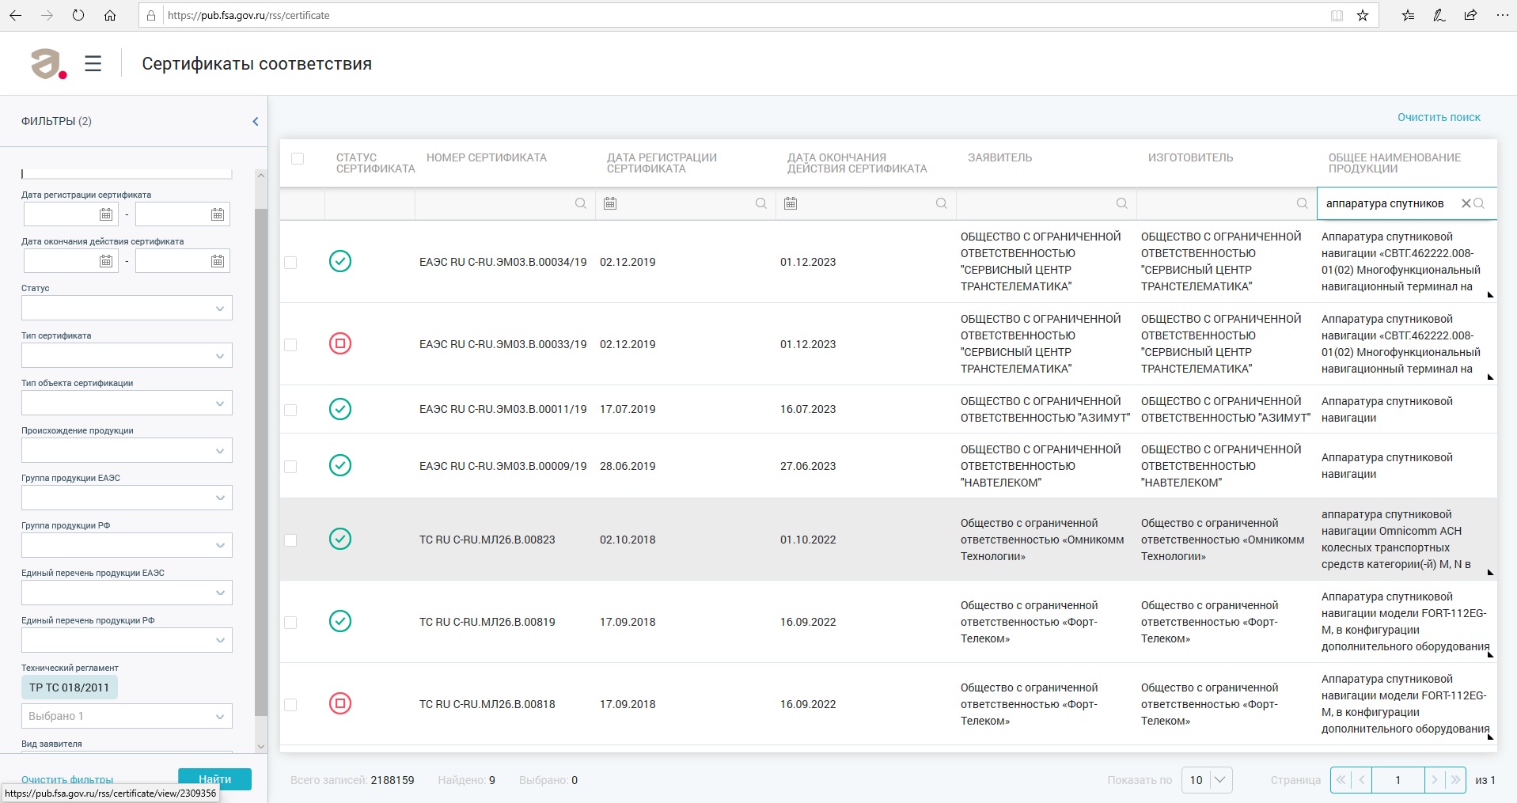The width and height of the screenshot is (1517, 803).
Task: Collapse the filters panel with arrow
Action: [255, 121]
